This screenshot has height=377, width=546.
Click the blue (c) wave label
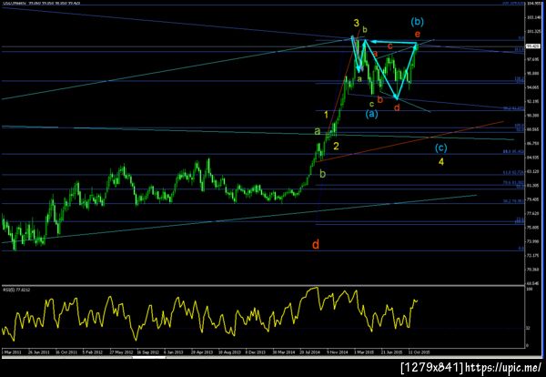click(x=440, y=148)
